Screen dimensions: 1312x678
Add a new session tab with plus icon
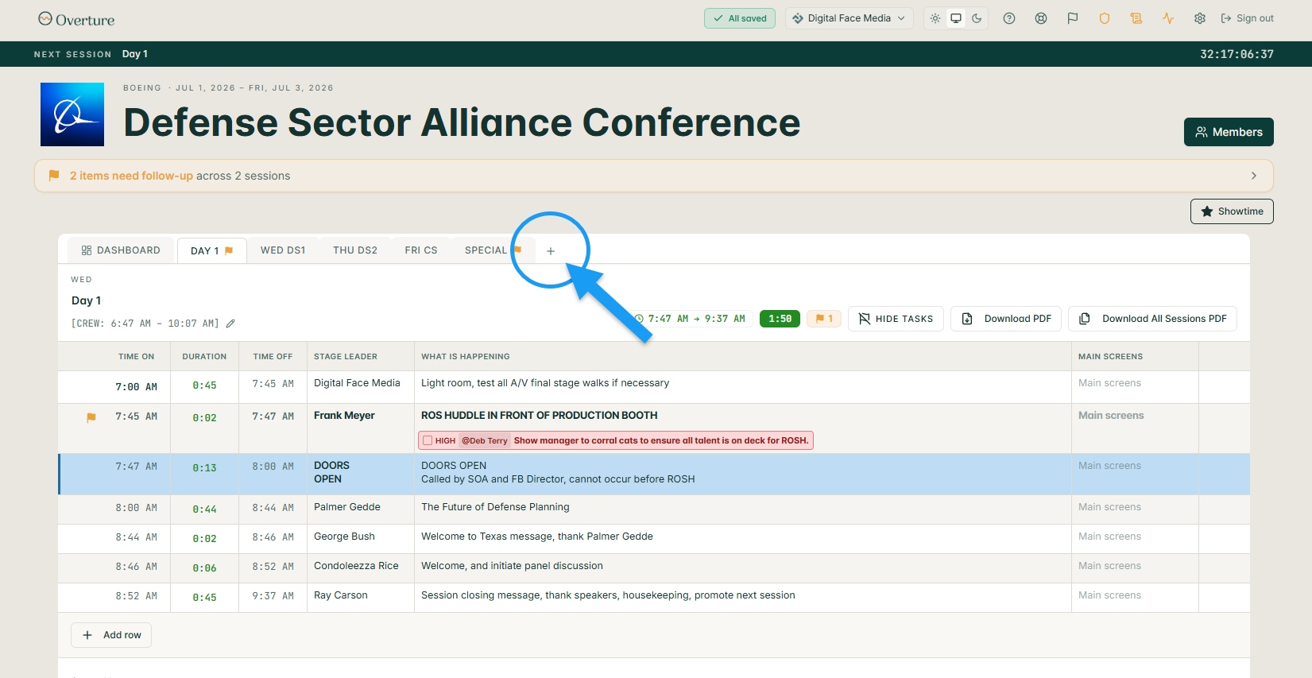pyautogui.click(x=551, y=251)
